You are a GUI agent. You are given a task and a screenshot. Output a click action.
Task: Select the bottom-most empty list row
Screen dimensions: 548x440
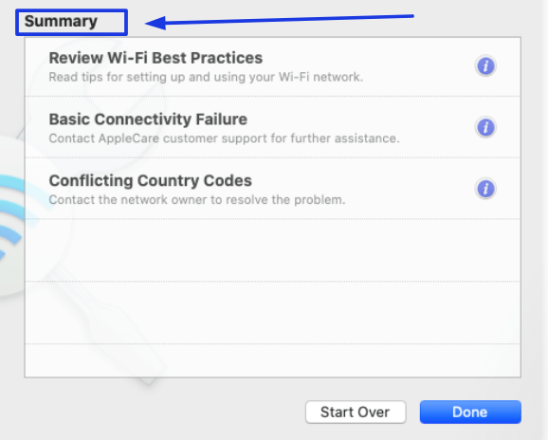[273, 360]
